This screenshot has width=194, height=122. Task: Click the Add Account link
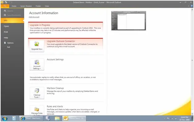click(x=34, y=17)
